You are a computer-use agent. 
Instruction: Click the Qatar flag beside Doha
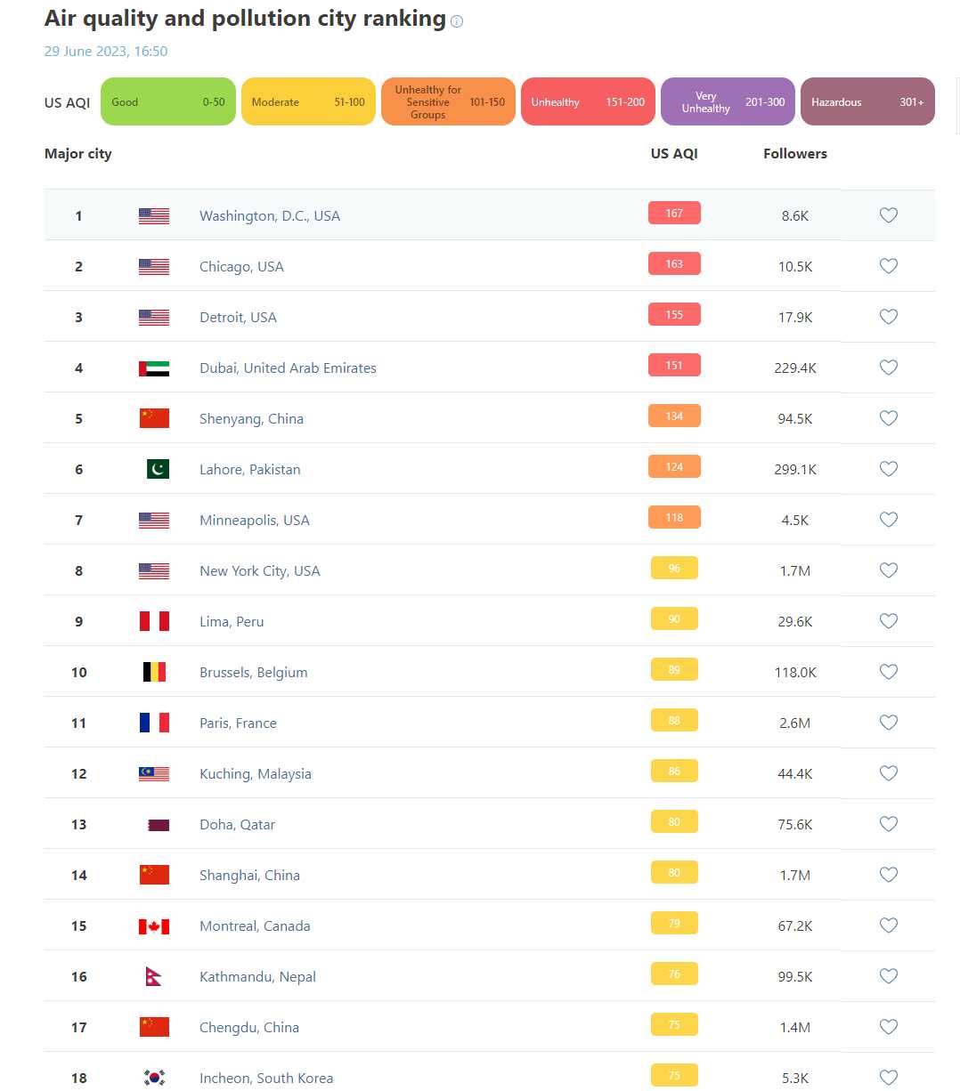pyautogui.click(x=158, y=825)
